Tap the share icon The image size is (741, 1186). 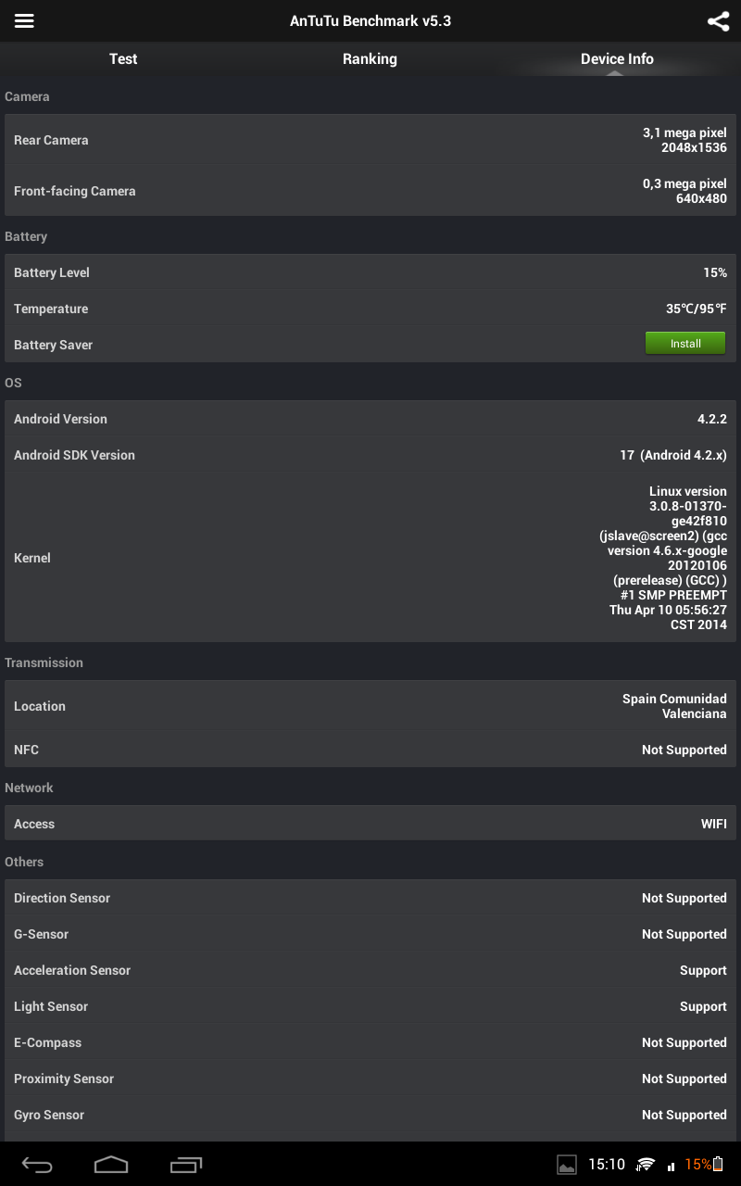718,21
